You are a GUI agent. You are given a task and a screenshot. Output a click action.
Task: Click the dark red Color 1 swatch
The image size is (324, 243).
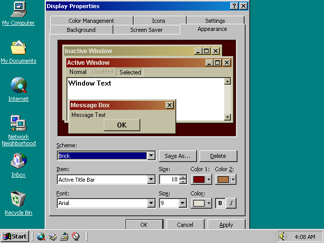[x=199, y=179]
